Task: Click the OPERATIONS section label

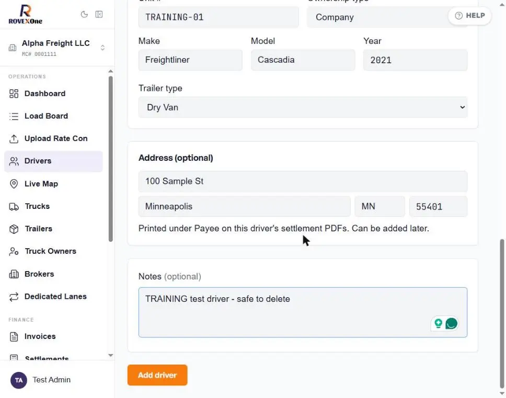Action: tap(27, 77)
